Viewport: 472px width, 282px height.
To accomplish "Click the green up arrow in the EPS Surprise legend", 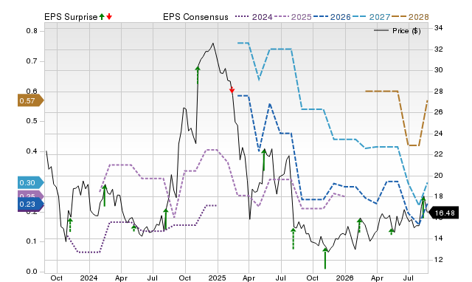I will [x=102, y=17].
